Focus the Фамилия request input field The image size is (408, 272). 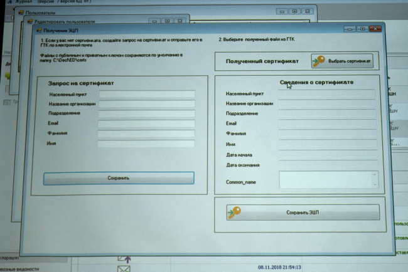(x=146, y=134)
